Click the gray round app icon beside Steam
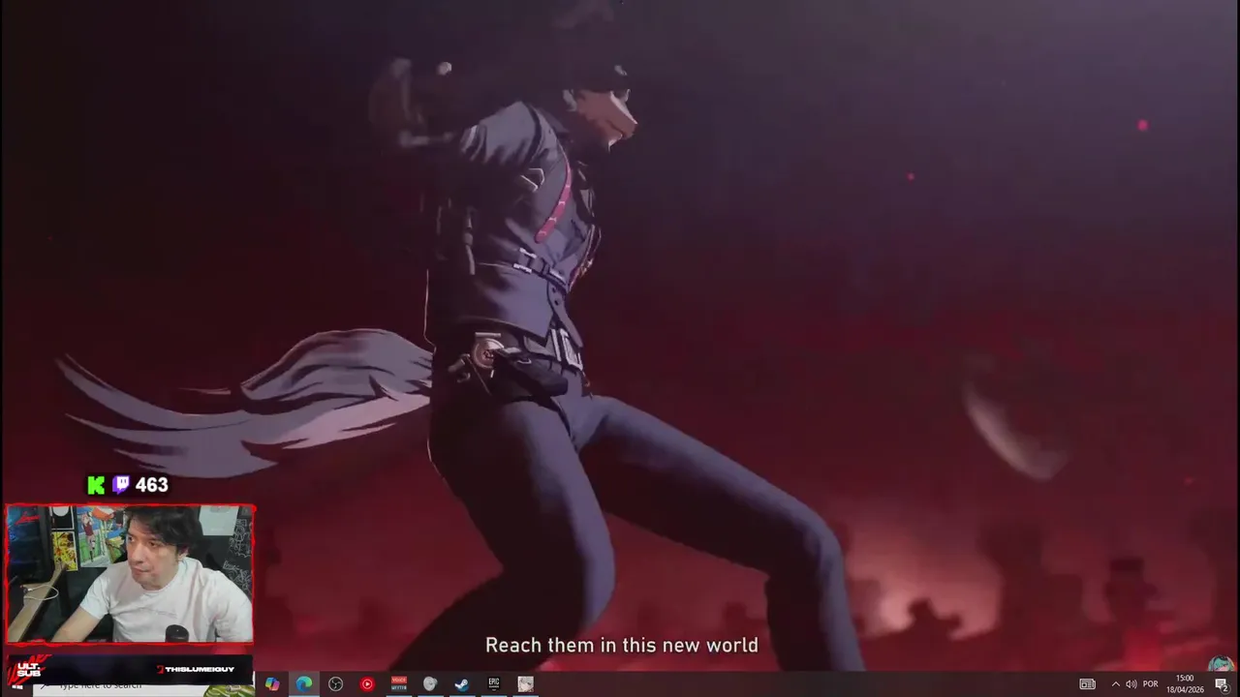The height and width of the screenshot is (697, 1240). coord(430,683)
